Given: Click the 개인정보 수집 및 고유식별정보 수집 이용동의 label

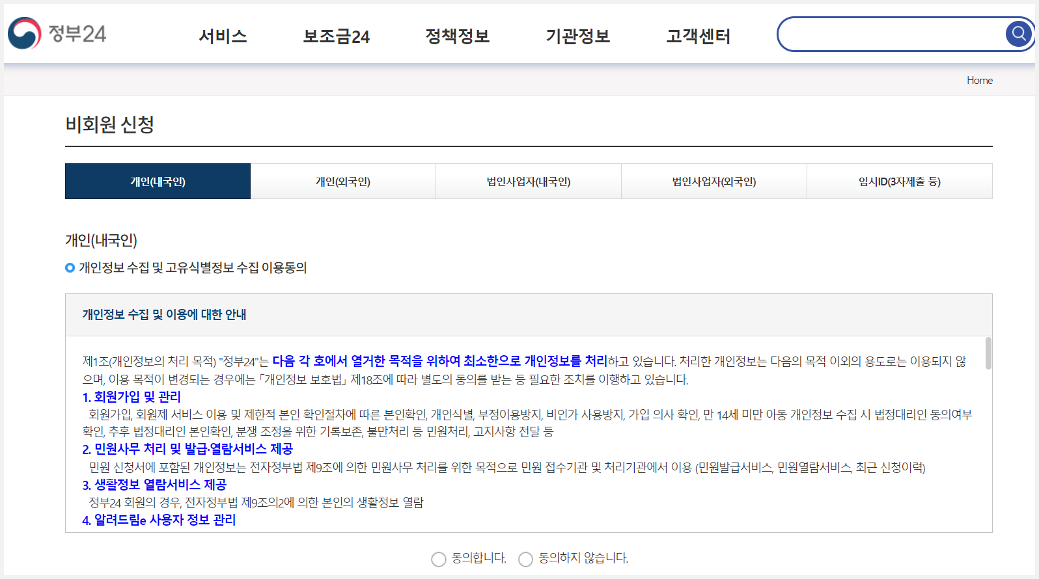Looking at the screenshot, I should pos(193,267).
